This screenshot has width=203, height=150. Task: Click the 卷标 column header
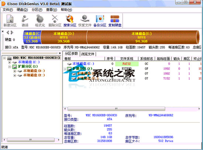tap(84, 59)
